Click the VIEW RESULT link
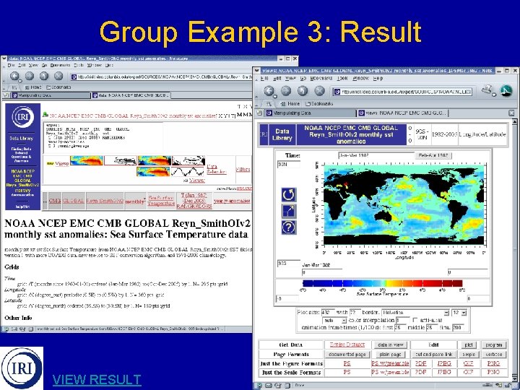 (x=97, y=379)
